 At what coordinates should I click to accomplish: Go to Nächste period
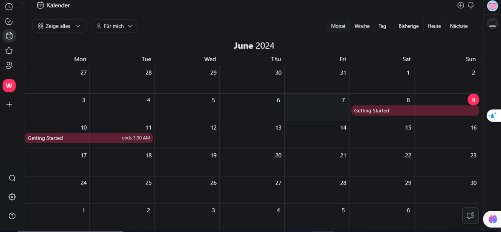tap(459, 26)
